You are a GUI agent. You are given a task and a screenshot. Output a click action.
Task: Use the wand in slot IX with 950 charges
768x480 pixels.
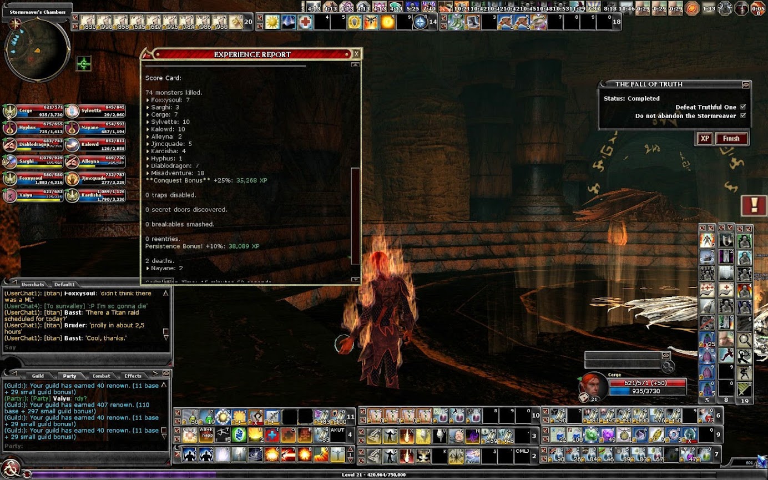coord(219,22)
